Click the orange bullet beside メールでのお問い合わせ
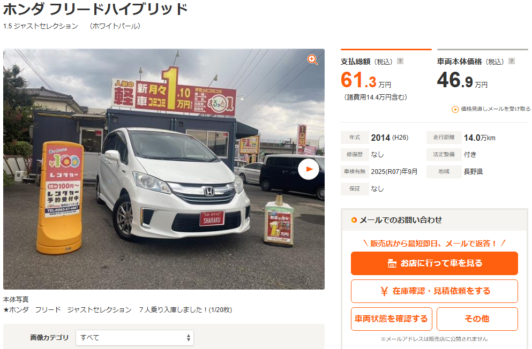 coord(354,220)
